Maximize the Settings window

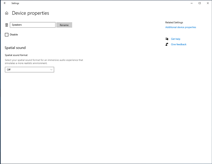point(200,3)
